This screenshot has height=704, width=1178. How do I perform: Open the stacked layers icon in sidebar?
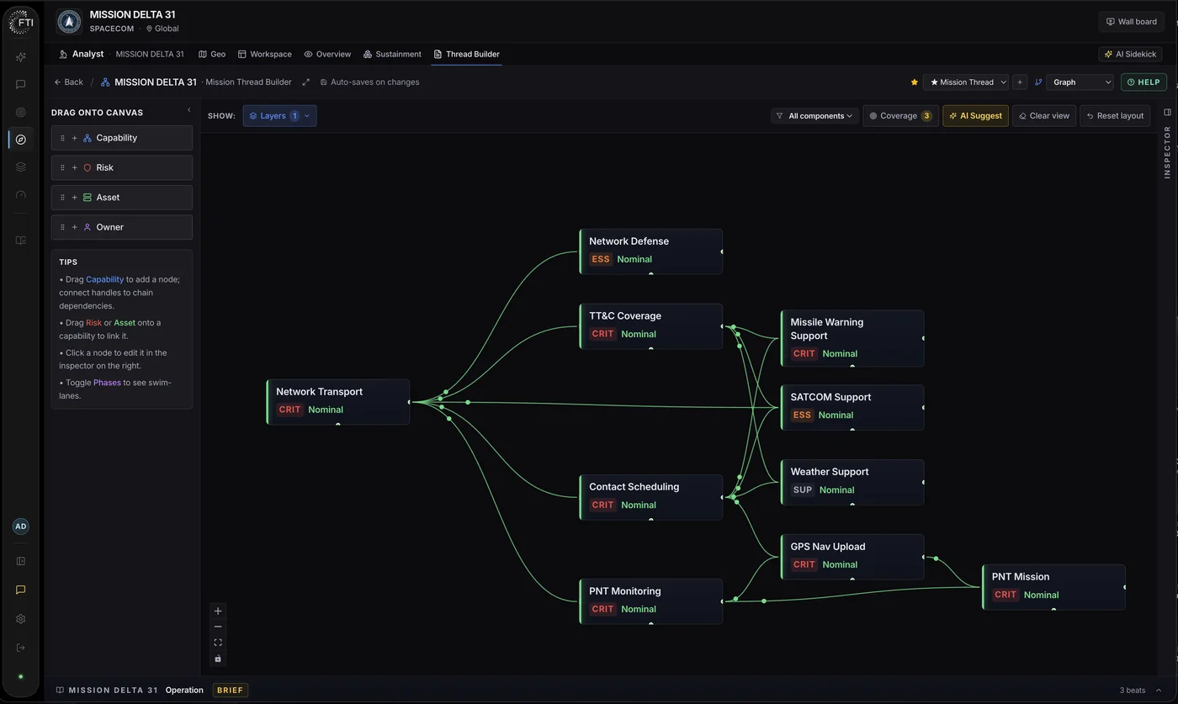click(x=21, y=167)
